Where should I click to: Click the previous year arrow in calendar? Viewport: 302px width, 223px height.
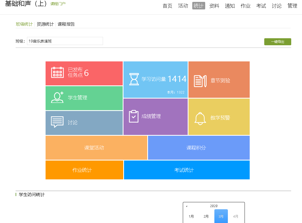click(x=187, y=206)
